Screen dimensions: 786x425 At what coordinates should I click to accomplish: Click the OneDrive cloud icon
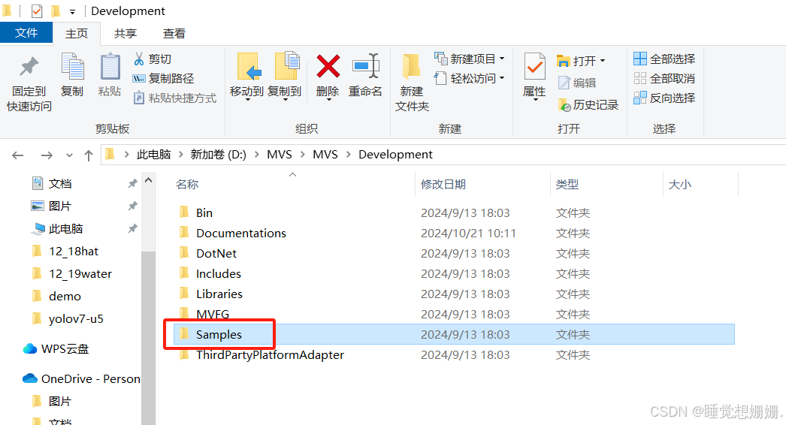pos(30,378)
